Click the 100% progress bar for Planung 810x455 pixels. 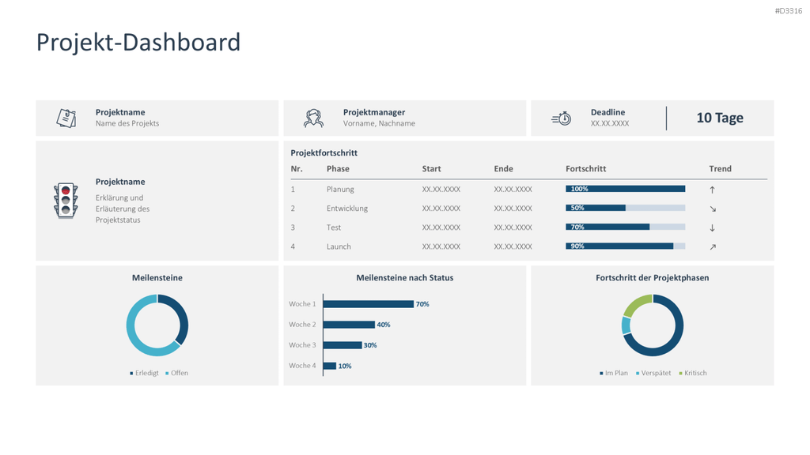(x=625, y=189)
